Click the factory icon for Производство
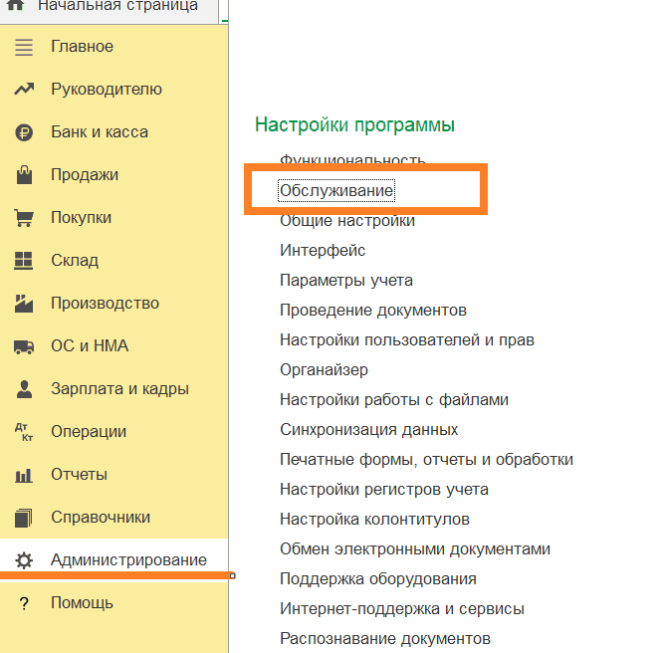The width and height of the screenshot is (667, 653). [24, 304]
